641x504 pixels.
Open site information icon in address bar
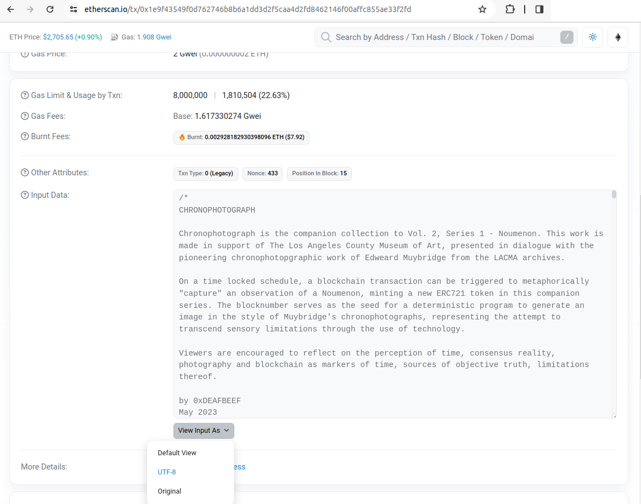[x=74, y=9]
